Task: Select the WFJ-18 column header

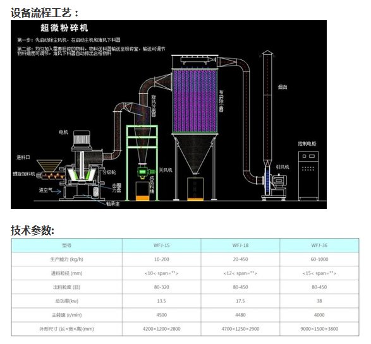Action: coord(240,246)
